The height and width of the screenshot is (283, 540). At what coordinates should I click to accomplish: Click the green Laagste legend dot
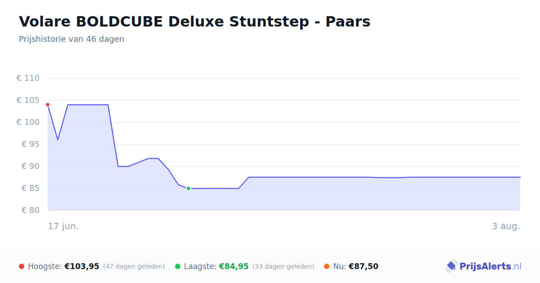178,266
